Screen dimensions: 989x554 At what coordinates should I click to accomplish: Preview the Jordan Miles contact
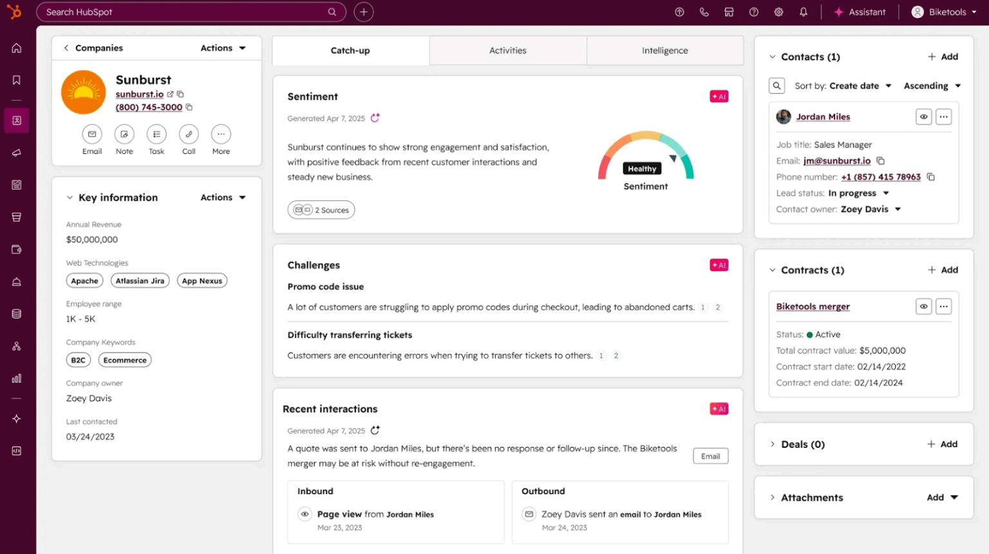pyautogui.click(x=924, y=116)
